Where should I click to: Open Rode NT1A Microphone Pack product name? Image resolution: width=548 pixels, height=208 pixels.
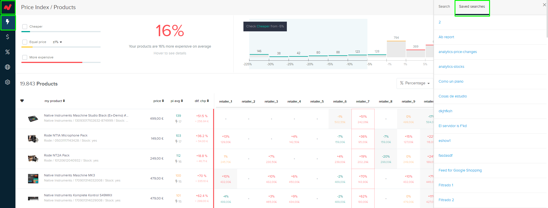(66, 135)
